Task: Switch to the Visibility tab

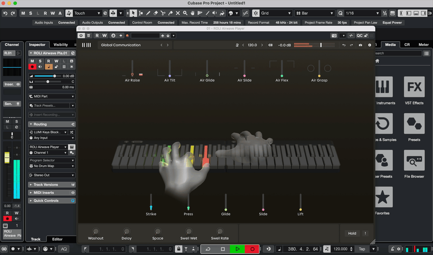Action: 60,45
